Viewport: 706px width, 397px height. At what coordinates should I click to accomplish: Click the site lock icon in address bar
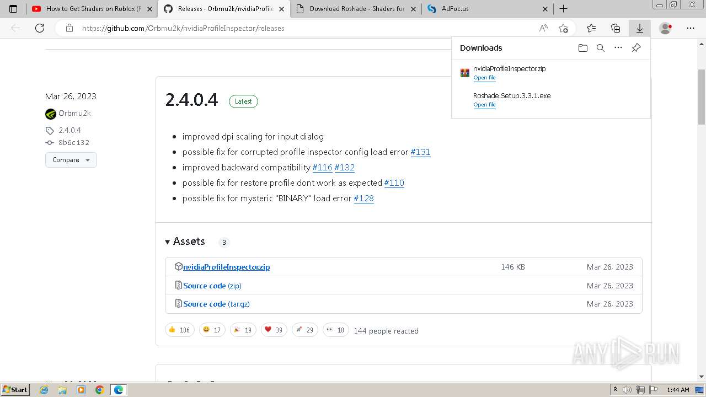[69, 28]
